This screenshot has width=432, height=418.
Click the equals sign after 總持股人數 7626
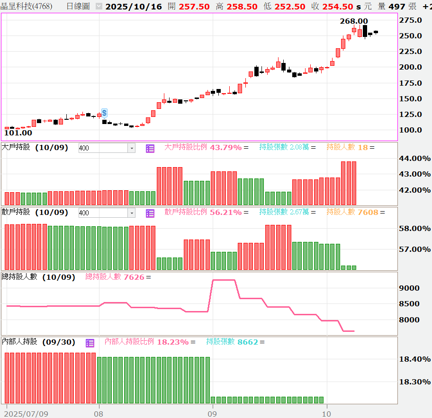[x=148, y=277]
